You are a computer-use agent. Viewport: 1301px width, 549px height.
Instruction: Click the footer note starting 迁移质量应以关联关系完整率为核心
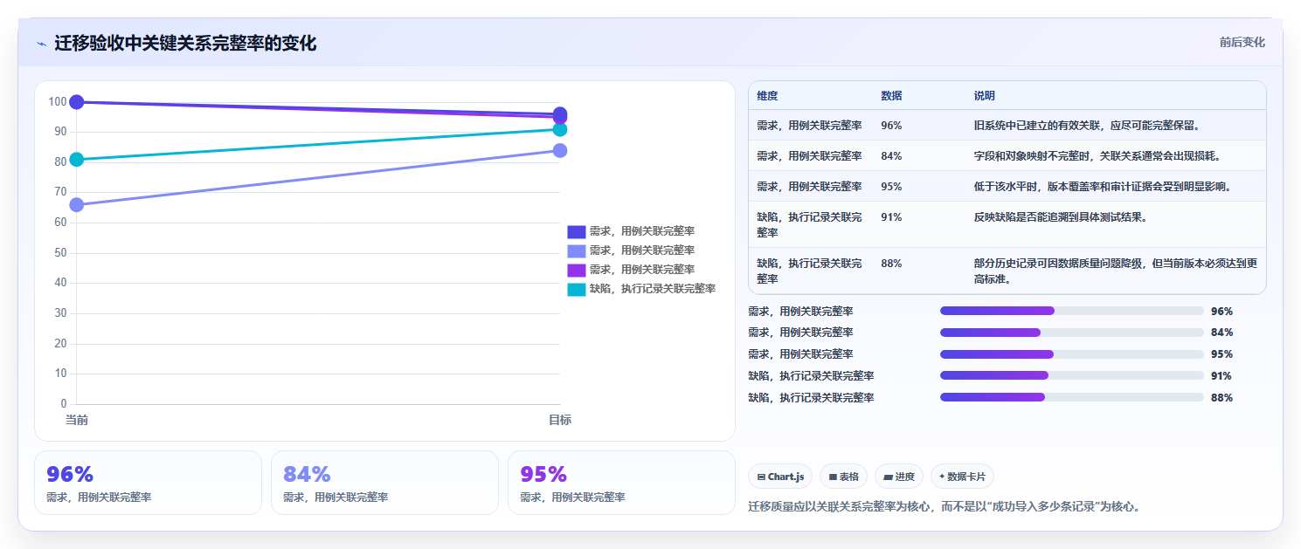945,505
